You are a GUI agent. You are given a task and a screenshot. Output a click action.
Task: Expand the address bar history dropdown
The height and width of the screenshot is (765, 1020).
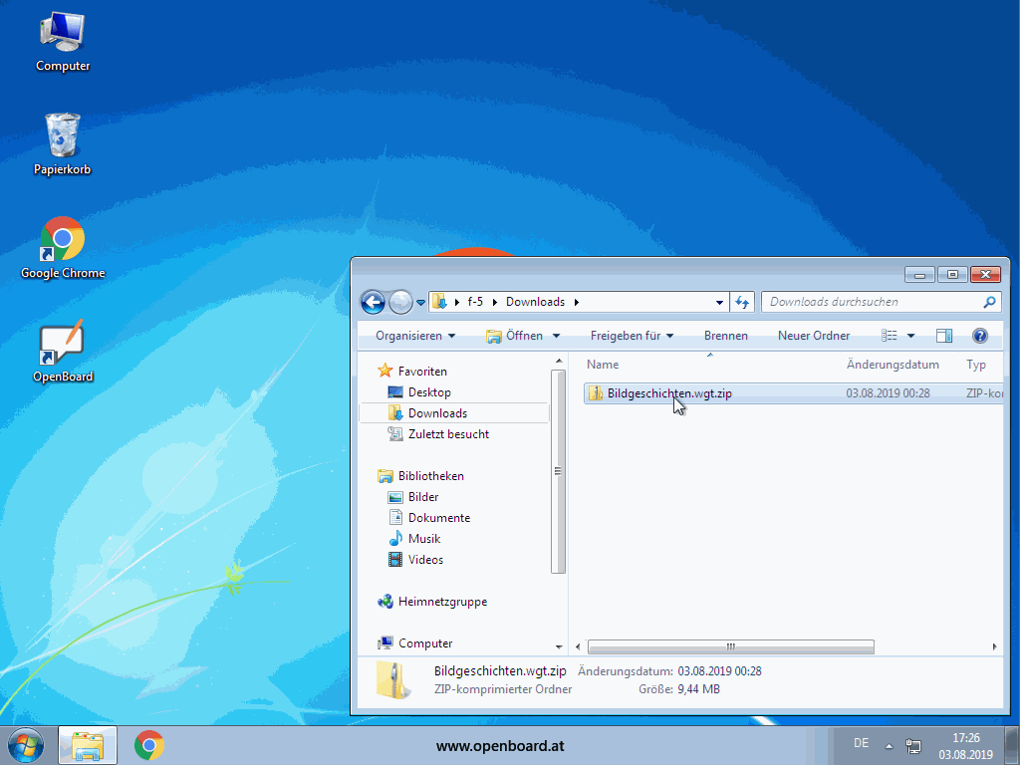point(719,302)
